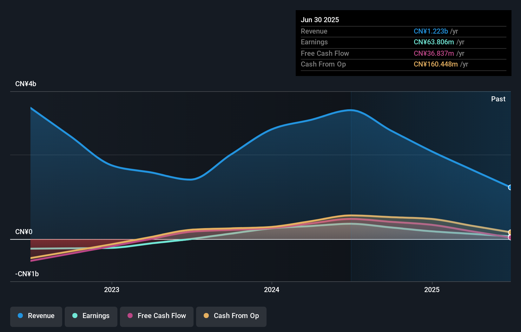Click the CN¥36.837m free cash flow value
Image resolution: width=521 pixels, height=332 pixels.
(434, 53)
